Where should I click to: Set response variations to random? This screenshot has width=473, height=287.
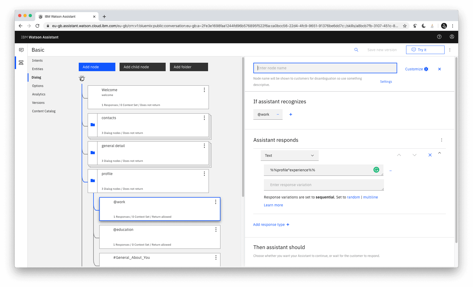(x=353, y=197)
